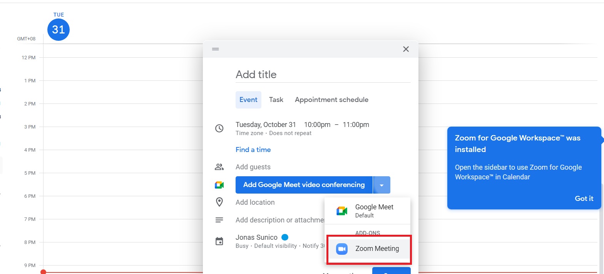Change the date Tuesday, October 31
This screenshot has height=274, width=604.
pos(266,125)
